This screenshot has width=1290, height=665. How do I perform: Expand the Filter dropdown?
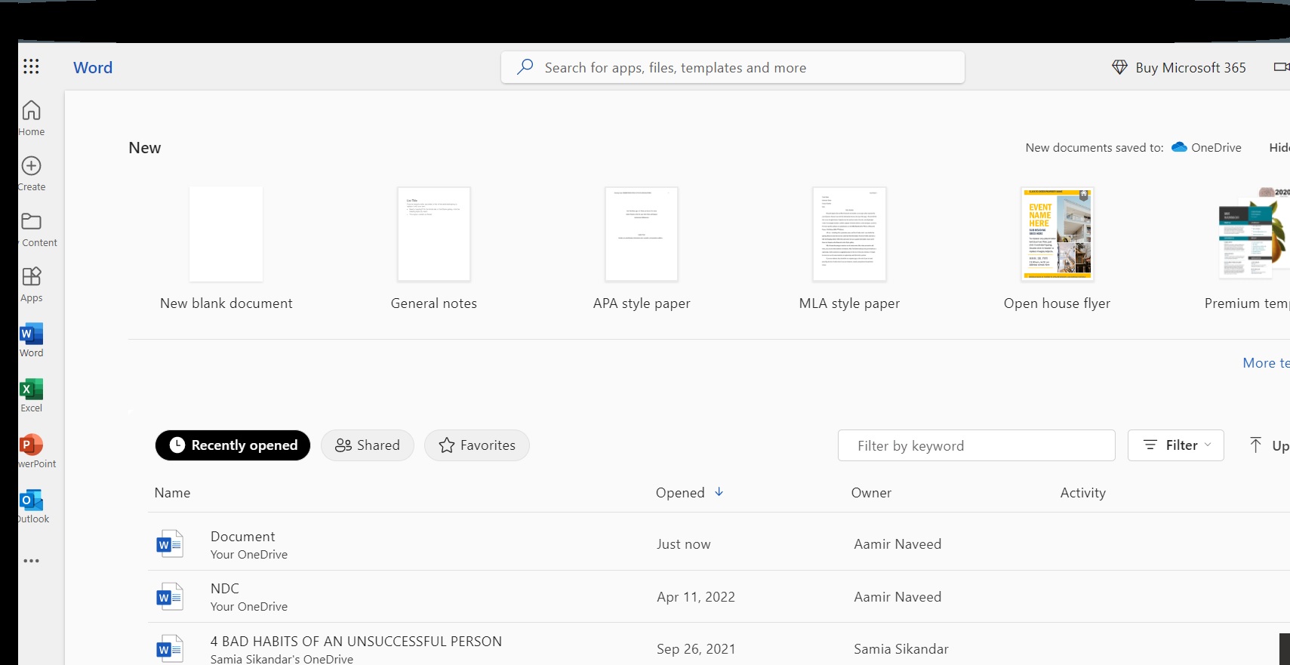(x=1176, y=445)
